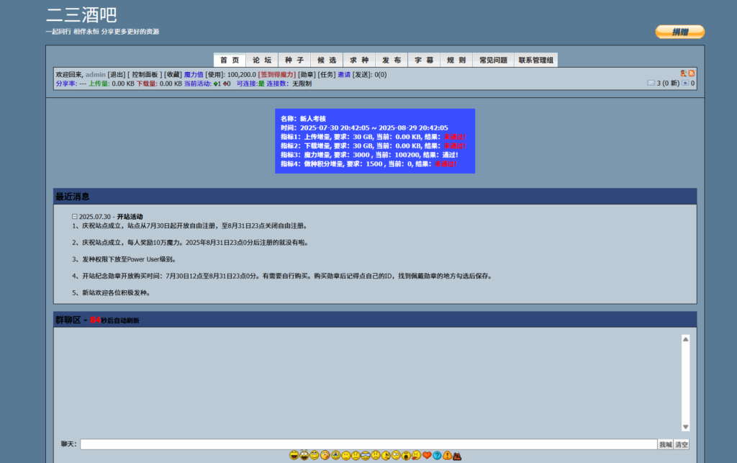Insert the blue question mark emoticon
This screenshot has width=737, height=463.
pos(437,455)
